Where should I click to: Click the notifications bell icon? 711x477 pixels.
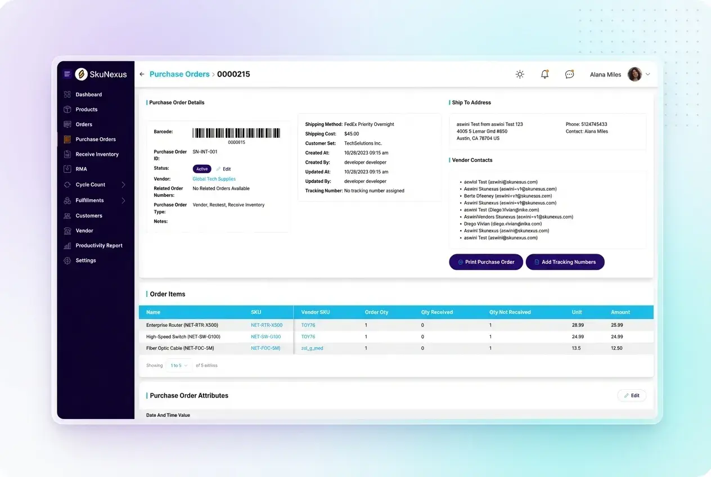pos(544,74)
